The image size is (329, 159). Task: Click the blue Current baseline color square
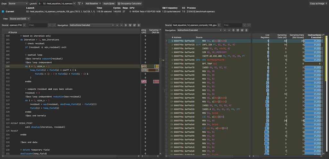click(3, 12)
